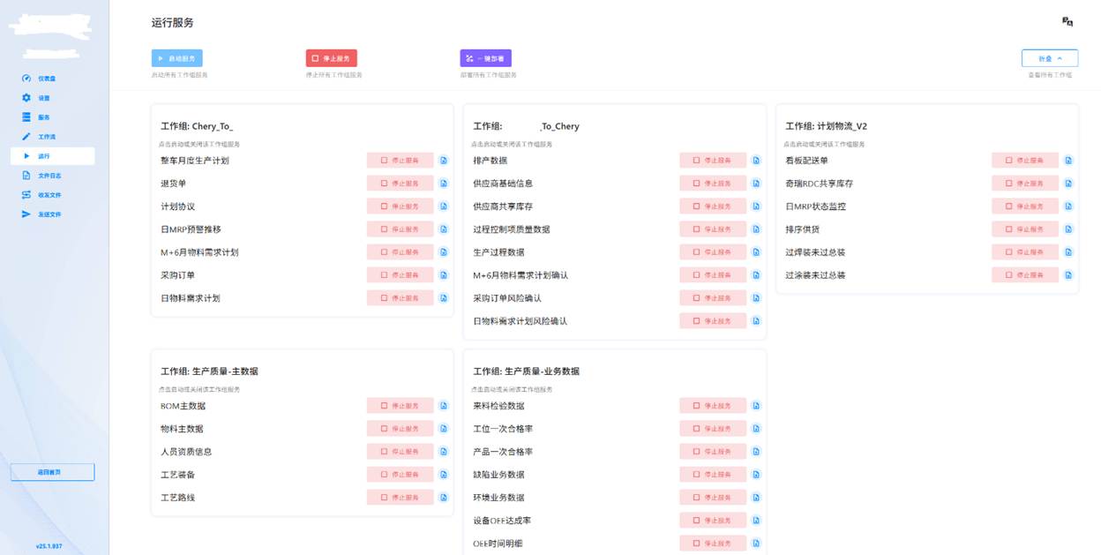
Task: Click the 返回首页 button
Action: [52, 472]
